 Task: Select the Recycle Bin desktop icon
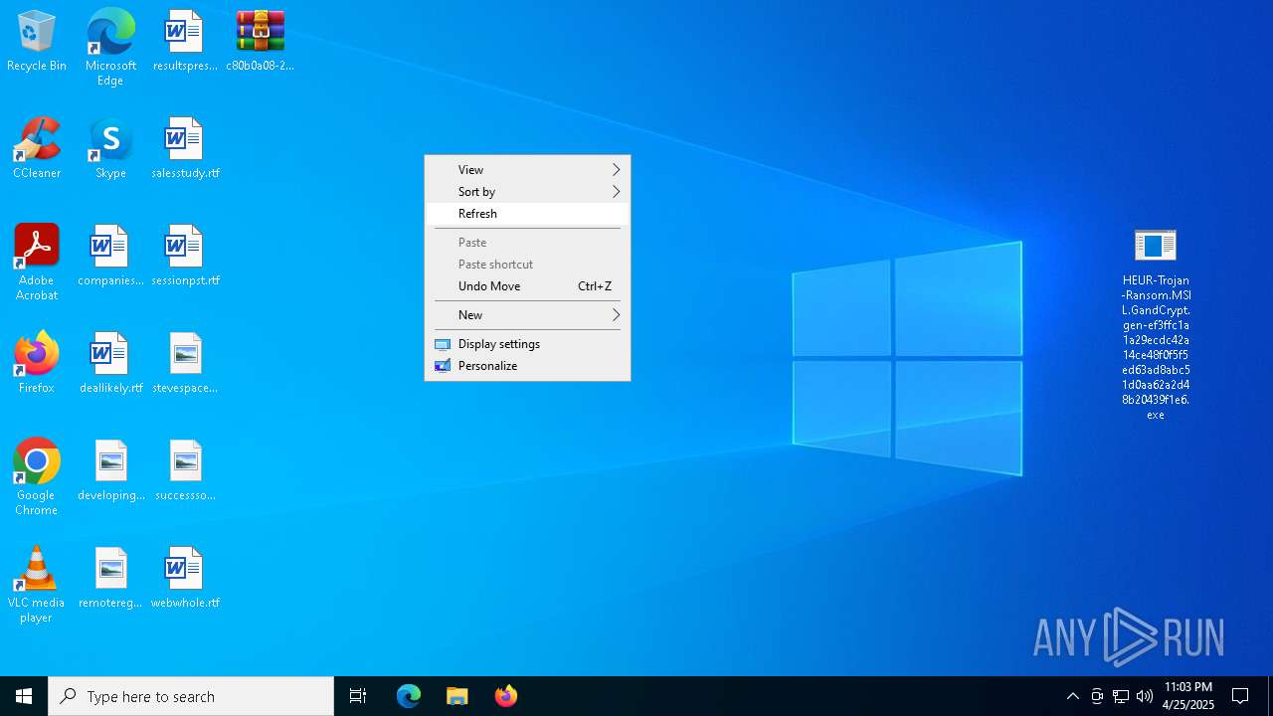tap(37, 42)
